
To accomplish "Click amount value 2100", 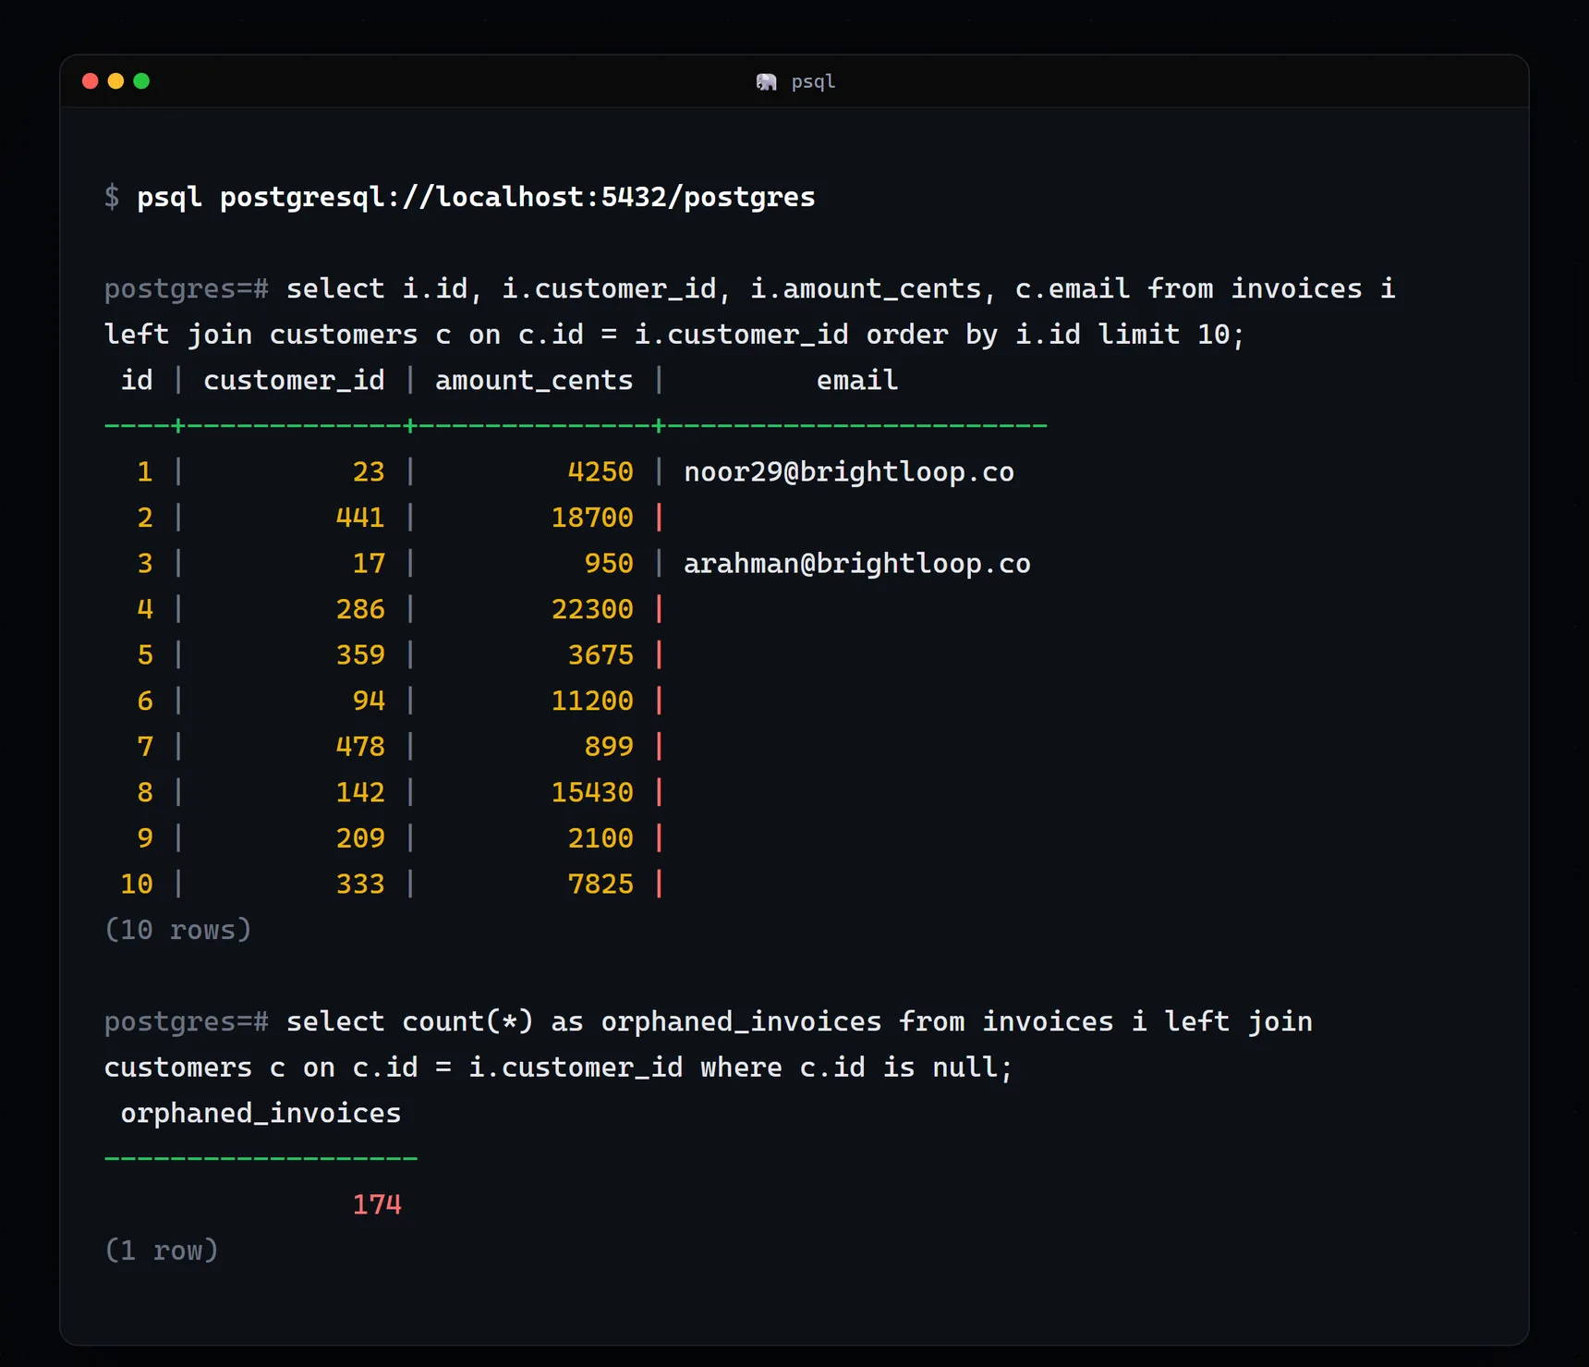I will click(x=600, y=837).
